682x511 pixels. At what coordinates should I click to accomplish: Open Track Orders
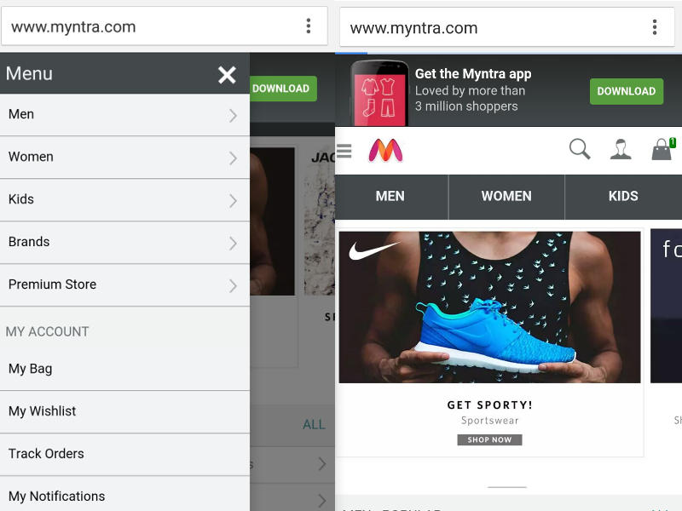(125, 454)
